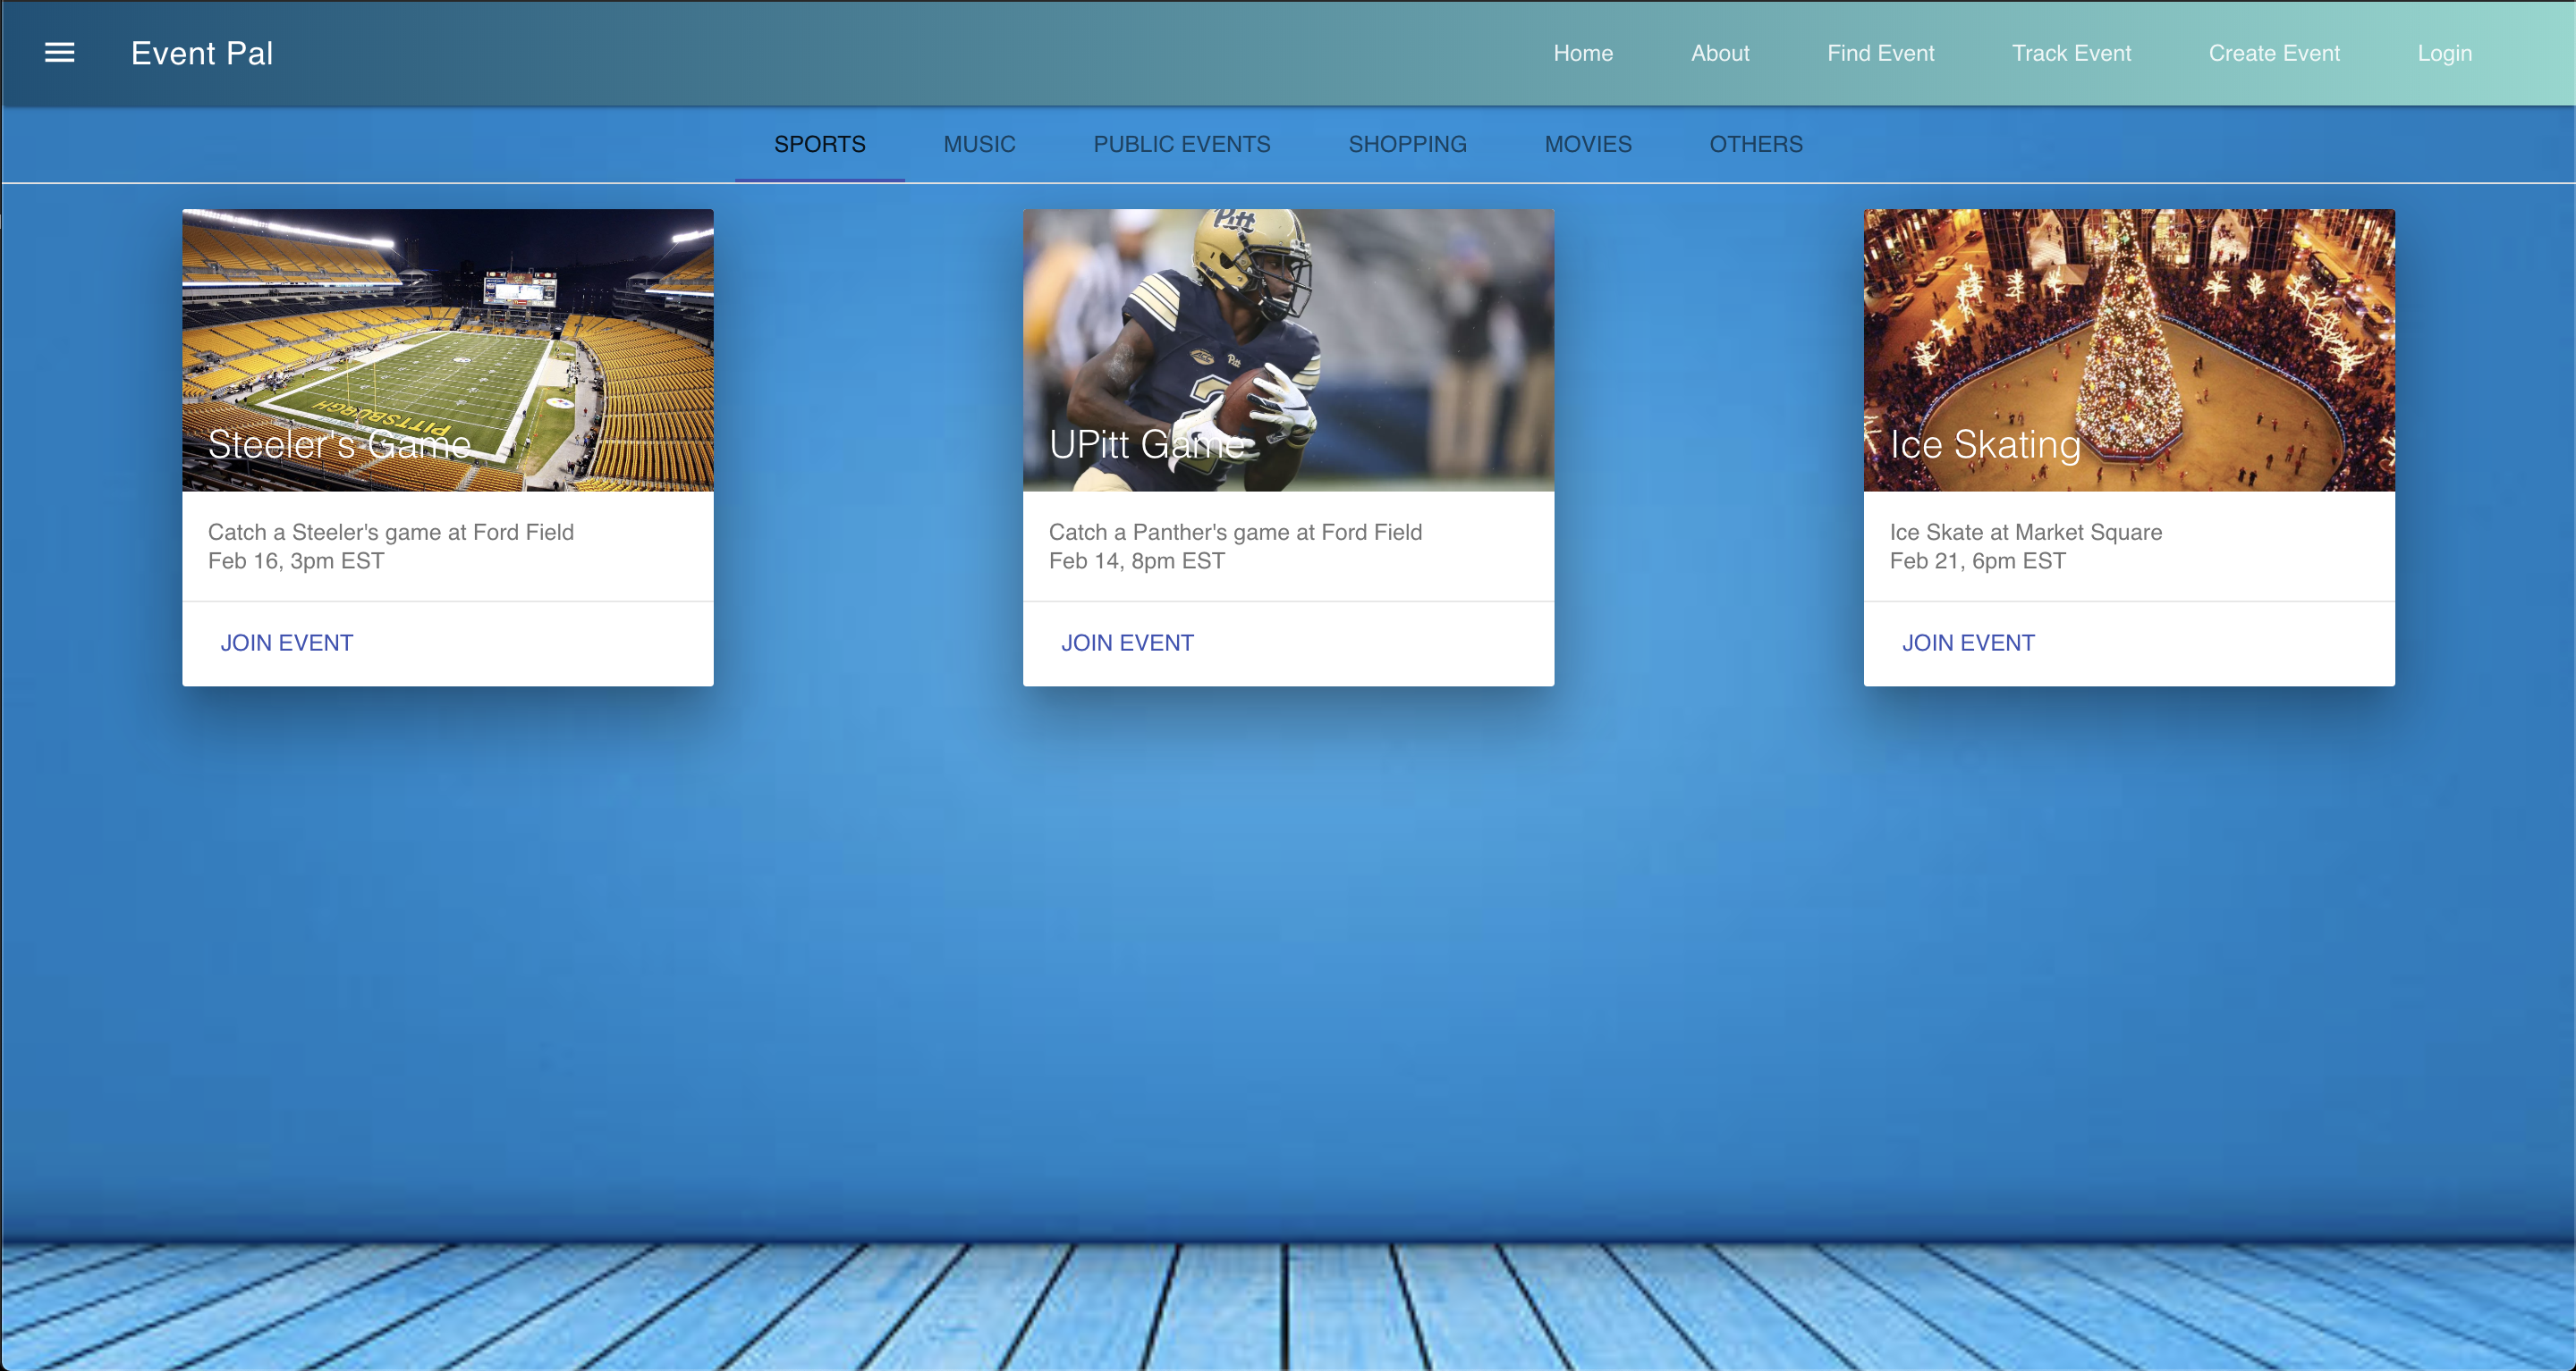Switch to the Public Events tab
Screen dimensions: 2576x1371
pos(1182,144)
